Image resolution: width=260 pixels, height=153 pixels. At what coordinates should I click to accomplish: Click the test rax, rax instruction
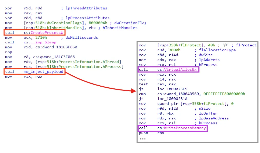pyautogui.click(x=157, y=84)
